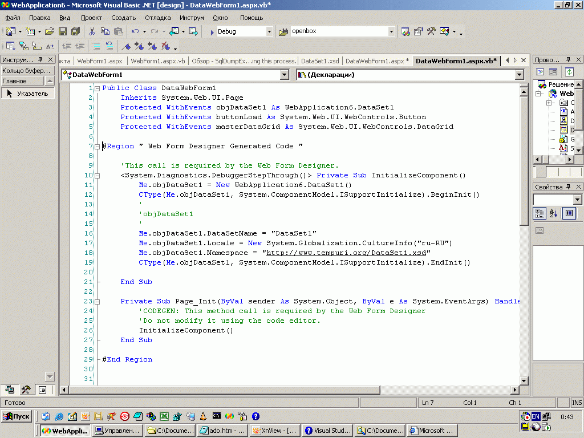584x438 pixels.
Task: Open the Файл menu
Action: pyautogui.click(x=13, y=18)
